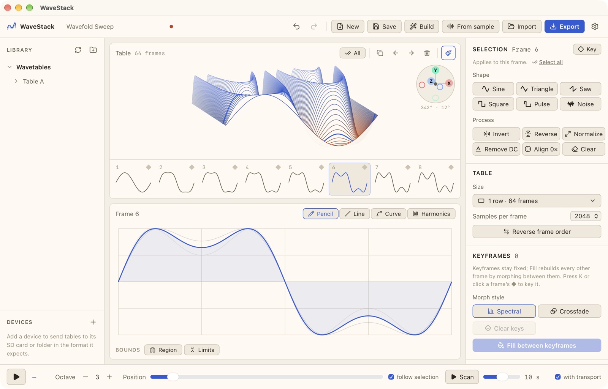Viewport: 608px width, 389px height.
Task: Click the Position slider handle
Action: point(173,377)
